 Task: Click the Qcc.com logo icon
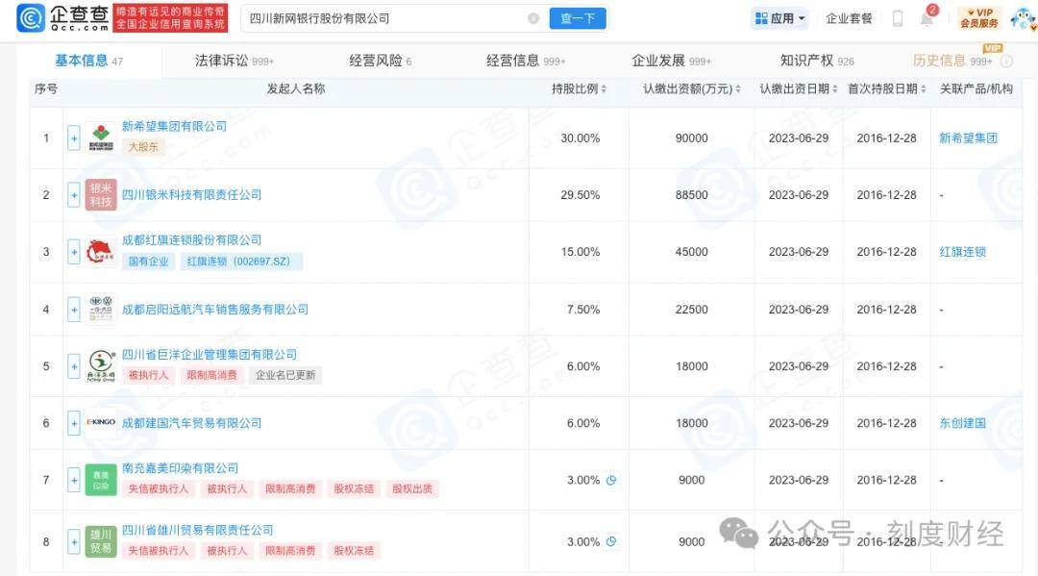click(31, 18)
